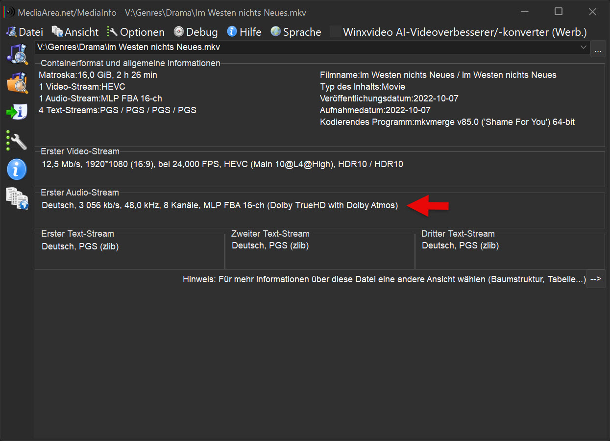The width and height of the screenshot is (610, 441).
Task: Open the Sprache menu
Action: 296,32
